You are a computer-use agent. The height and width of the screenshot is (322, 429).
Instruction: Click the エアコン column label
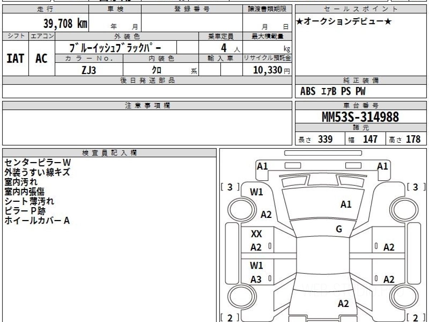(x=42, y=36)
